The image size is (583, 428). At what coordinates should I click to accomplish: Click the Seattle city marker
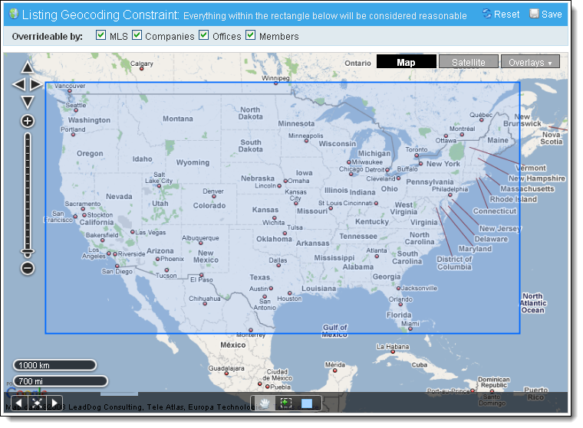76,110
